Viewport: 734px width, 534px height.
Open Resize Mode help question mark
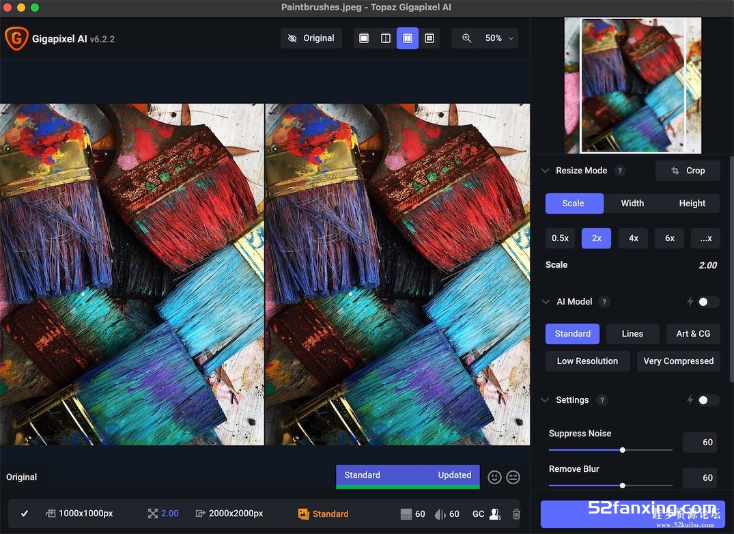620,171
